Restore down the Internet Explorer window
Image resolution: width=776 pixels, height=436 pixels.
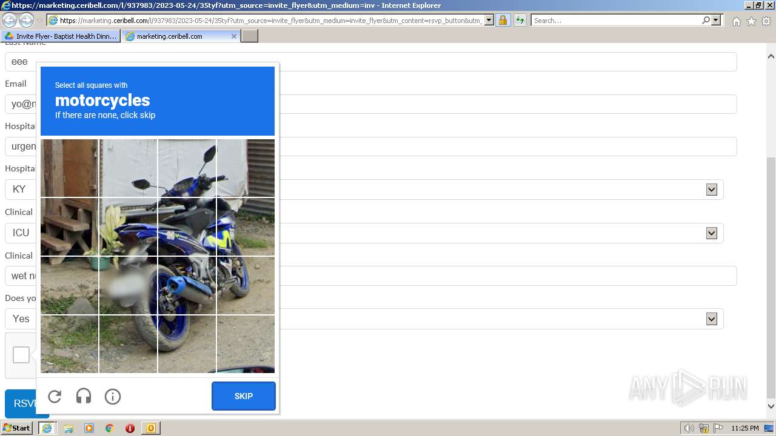pos(758,5)
